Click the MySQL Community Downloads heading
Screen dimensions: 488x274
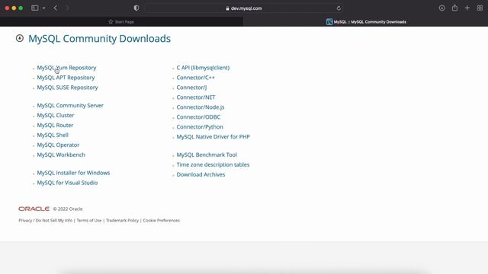pos(100,39)
